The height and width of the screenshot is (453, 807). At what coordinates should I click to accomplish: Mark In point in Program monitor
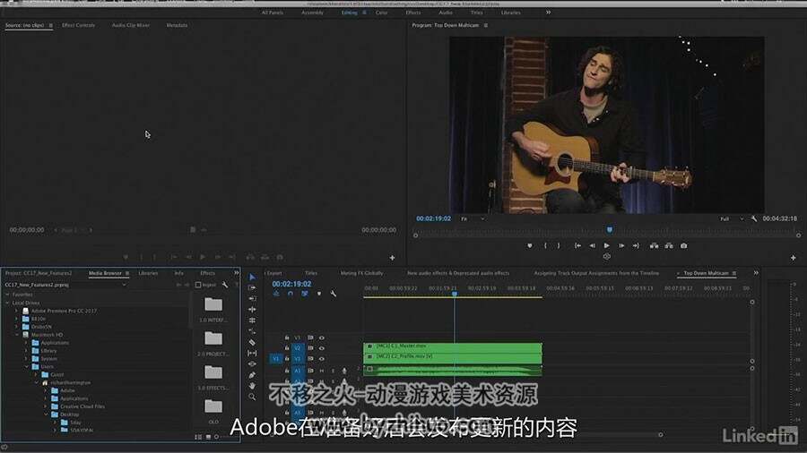click(x=545, y=245)
